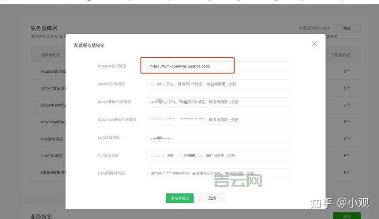Click the 保存并提交 green button
379x219 pixels.
coord(180,198)
